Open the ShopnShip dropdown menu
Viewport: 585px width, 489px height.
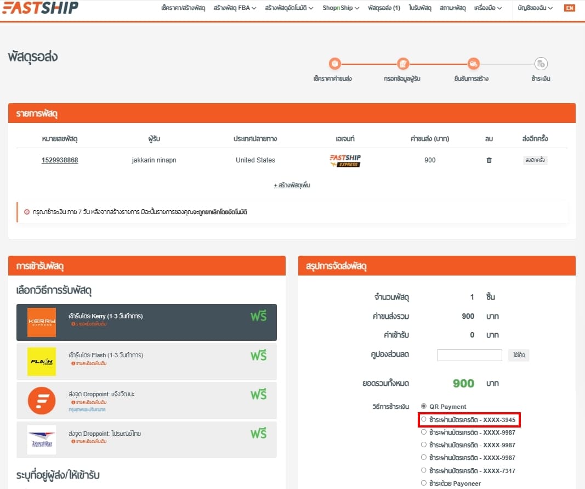[340, 8]
